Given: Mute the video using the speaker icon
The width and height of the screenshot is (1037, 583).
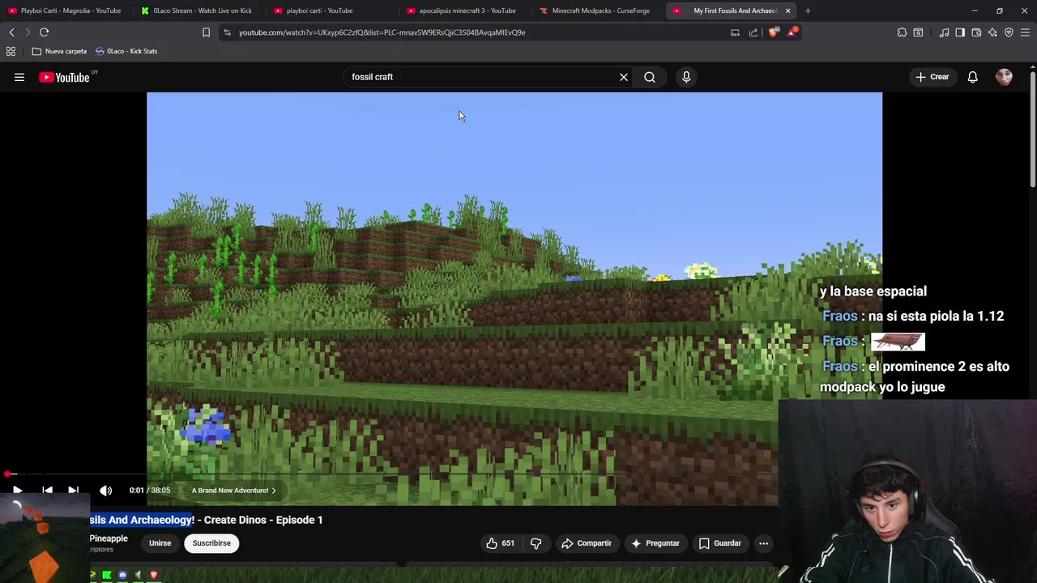Looking at the screenshot, I should coord(105,490).
